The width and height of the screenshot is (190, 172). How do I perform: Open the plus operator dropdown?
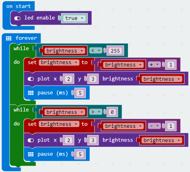(x=154, y=64)
